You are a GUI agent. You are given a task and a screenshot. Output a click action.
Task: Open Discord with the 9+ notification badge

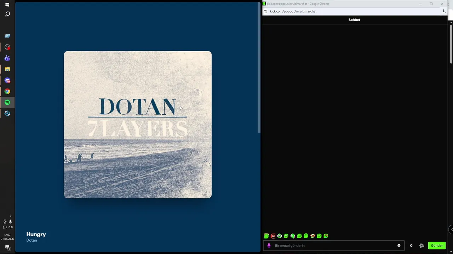[7, 80]
